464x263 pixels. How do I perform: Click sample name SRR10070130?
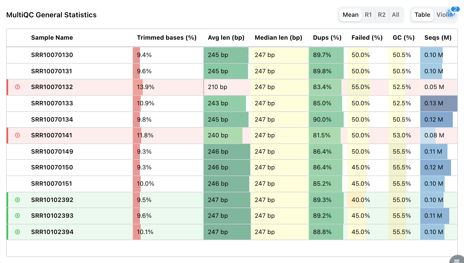pos(52,55)
